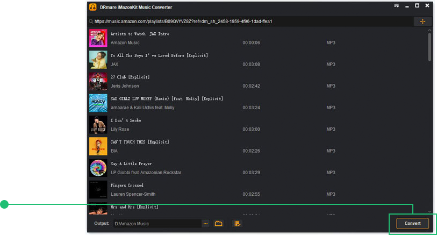Click track title 27 Club [Explicit]
Screen dimensions: 437x235
point(130,77)
